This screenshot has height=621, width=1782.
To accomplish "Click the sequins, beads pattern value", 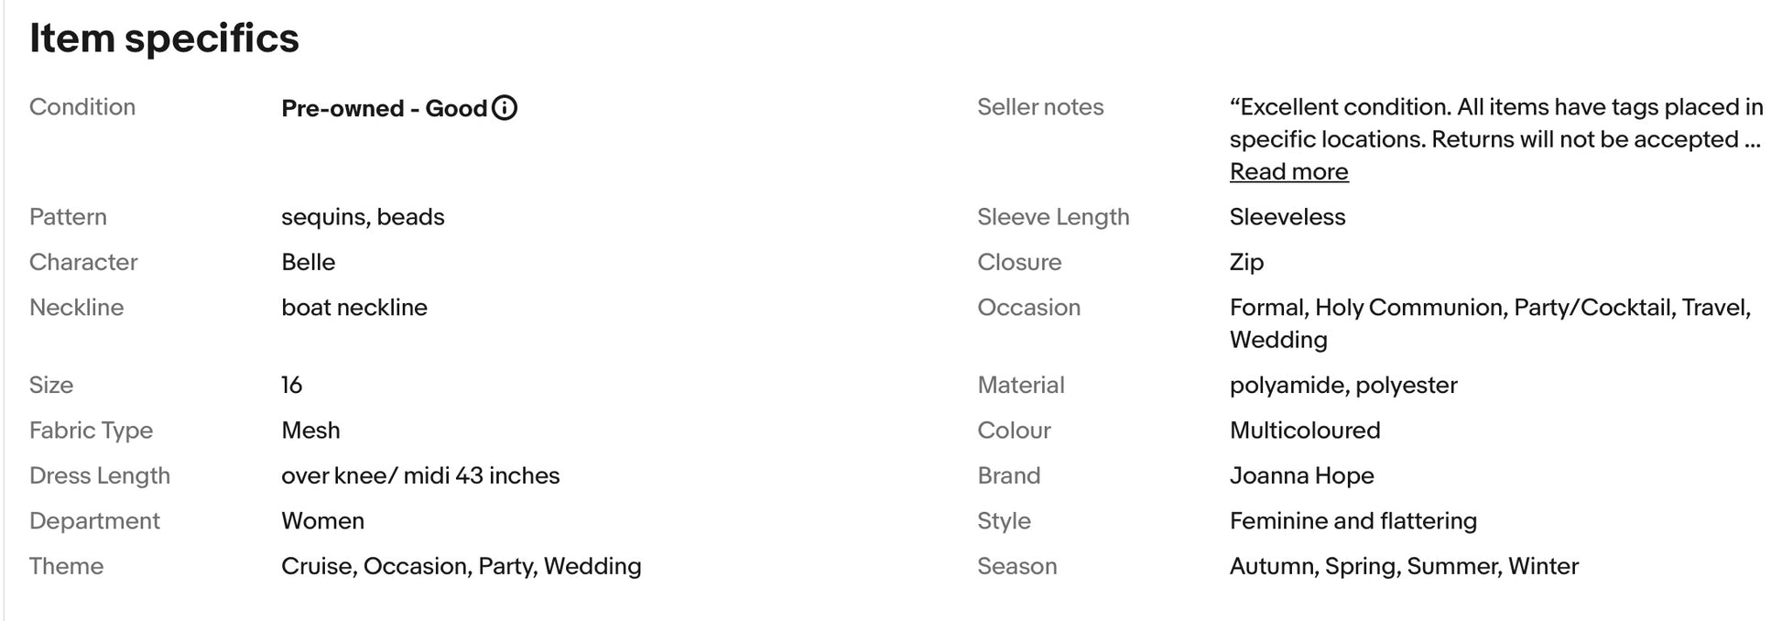I will click(363, 217).
